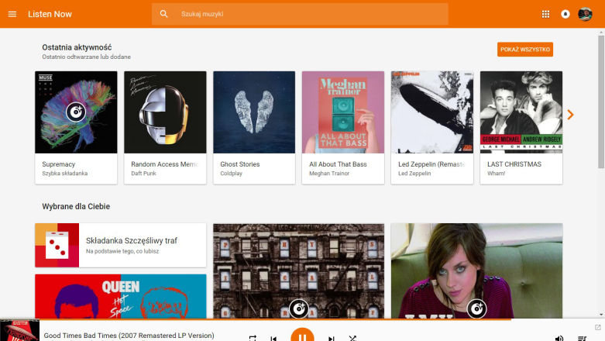This screenshot has height=341, width=605.
Task: Open the Ghost Stories album cover
Action: click(x=254, y=112)
